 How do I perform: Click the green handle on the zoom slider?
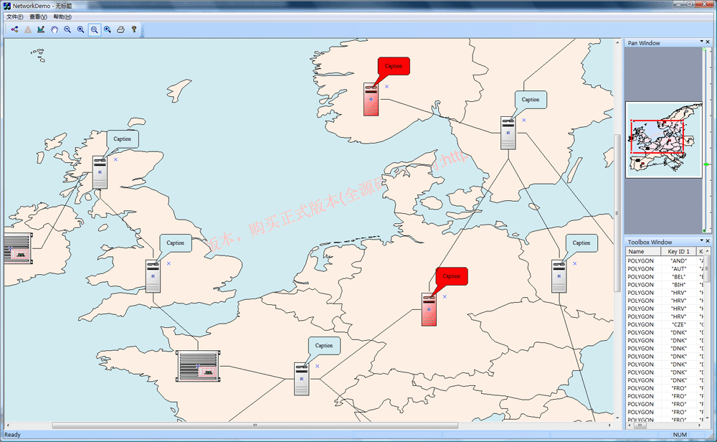pyautogui.click(x=707, y=164)
